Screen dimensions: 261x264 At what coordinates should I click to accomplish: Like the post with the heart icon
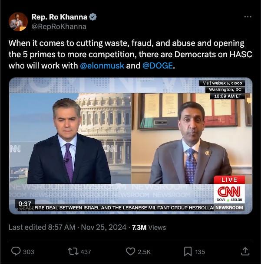tap(130, 251)
